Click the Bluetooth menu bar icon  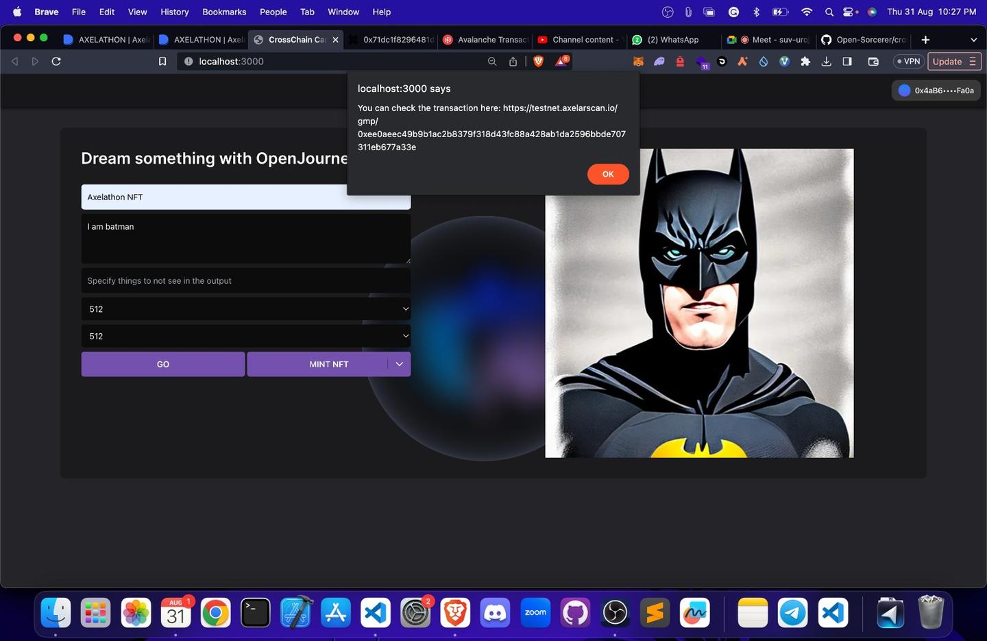(x=757, y=12)
